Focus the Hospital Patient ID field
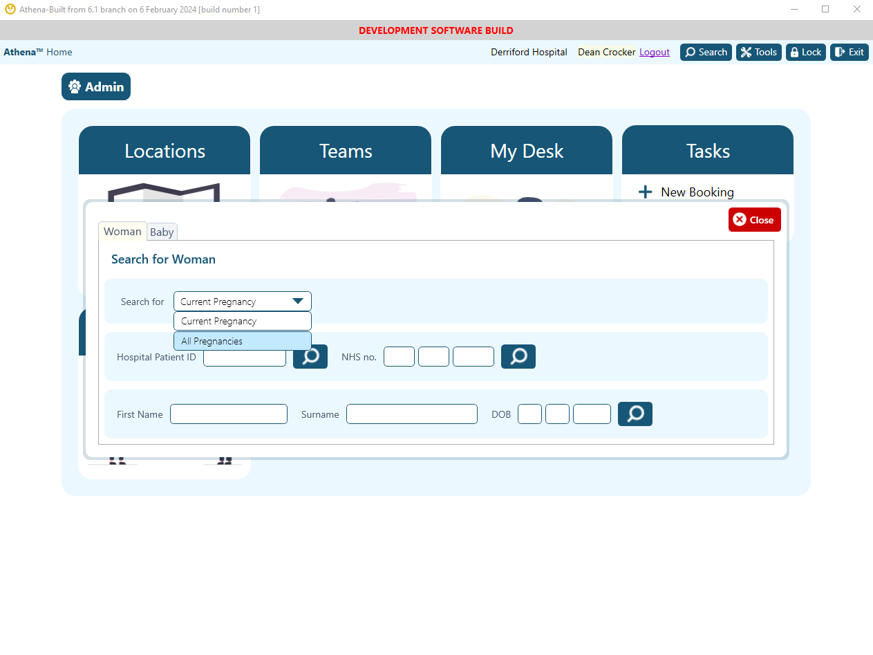873x655 pixels. click(x=245, y=358)
